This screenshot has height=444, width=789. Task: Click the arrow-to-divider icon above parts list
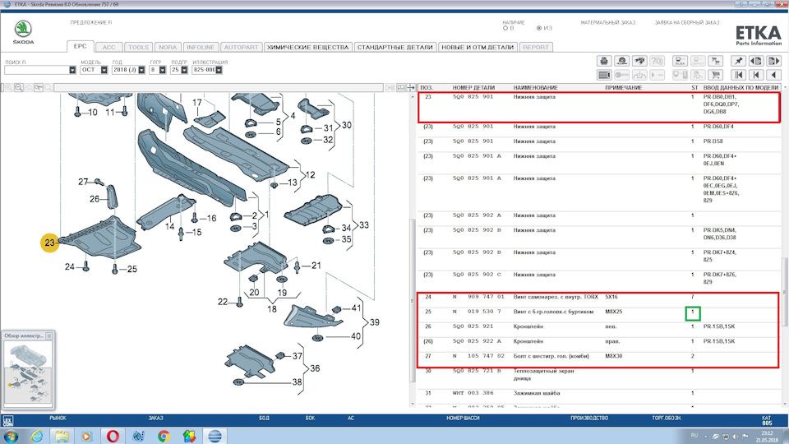click(411, 88)
